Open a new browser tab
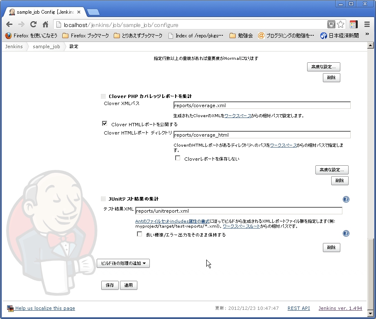 pyautogui.click(x=93, y=12)
